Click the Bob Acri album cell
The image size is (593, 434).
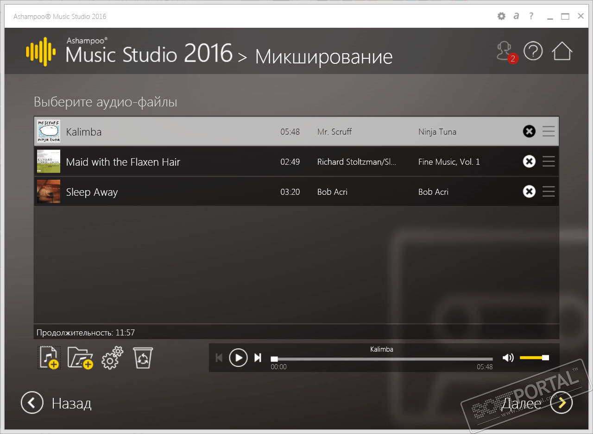[433, 192]
